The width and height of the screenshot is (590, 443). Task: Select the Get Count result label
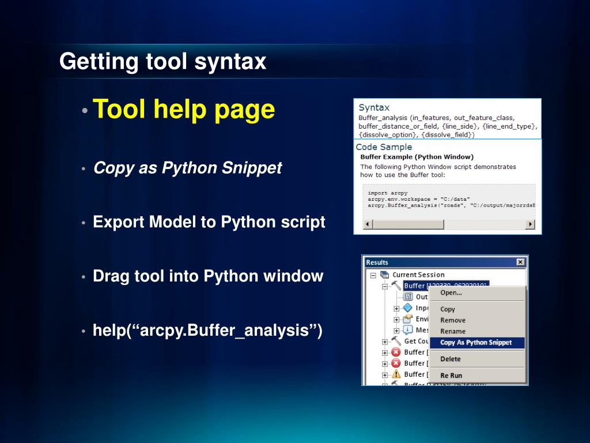click(x=416, y=341)
